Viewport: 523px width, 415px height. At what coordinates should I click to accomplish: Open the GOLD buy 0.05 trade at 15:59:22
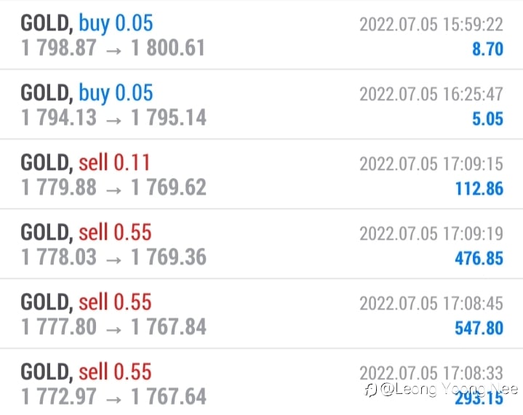[262, 35]
